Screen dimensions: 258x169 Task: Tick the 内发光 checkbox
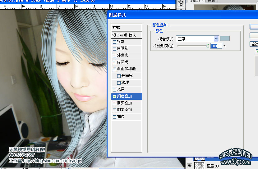tap(114, 63)
